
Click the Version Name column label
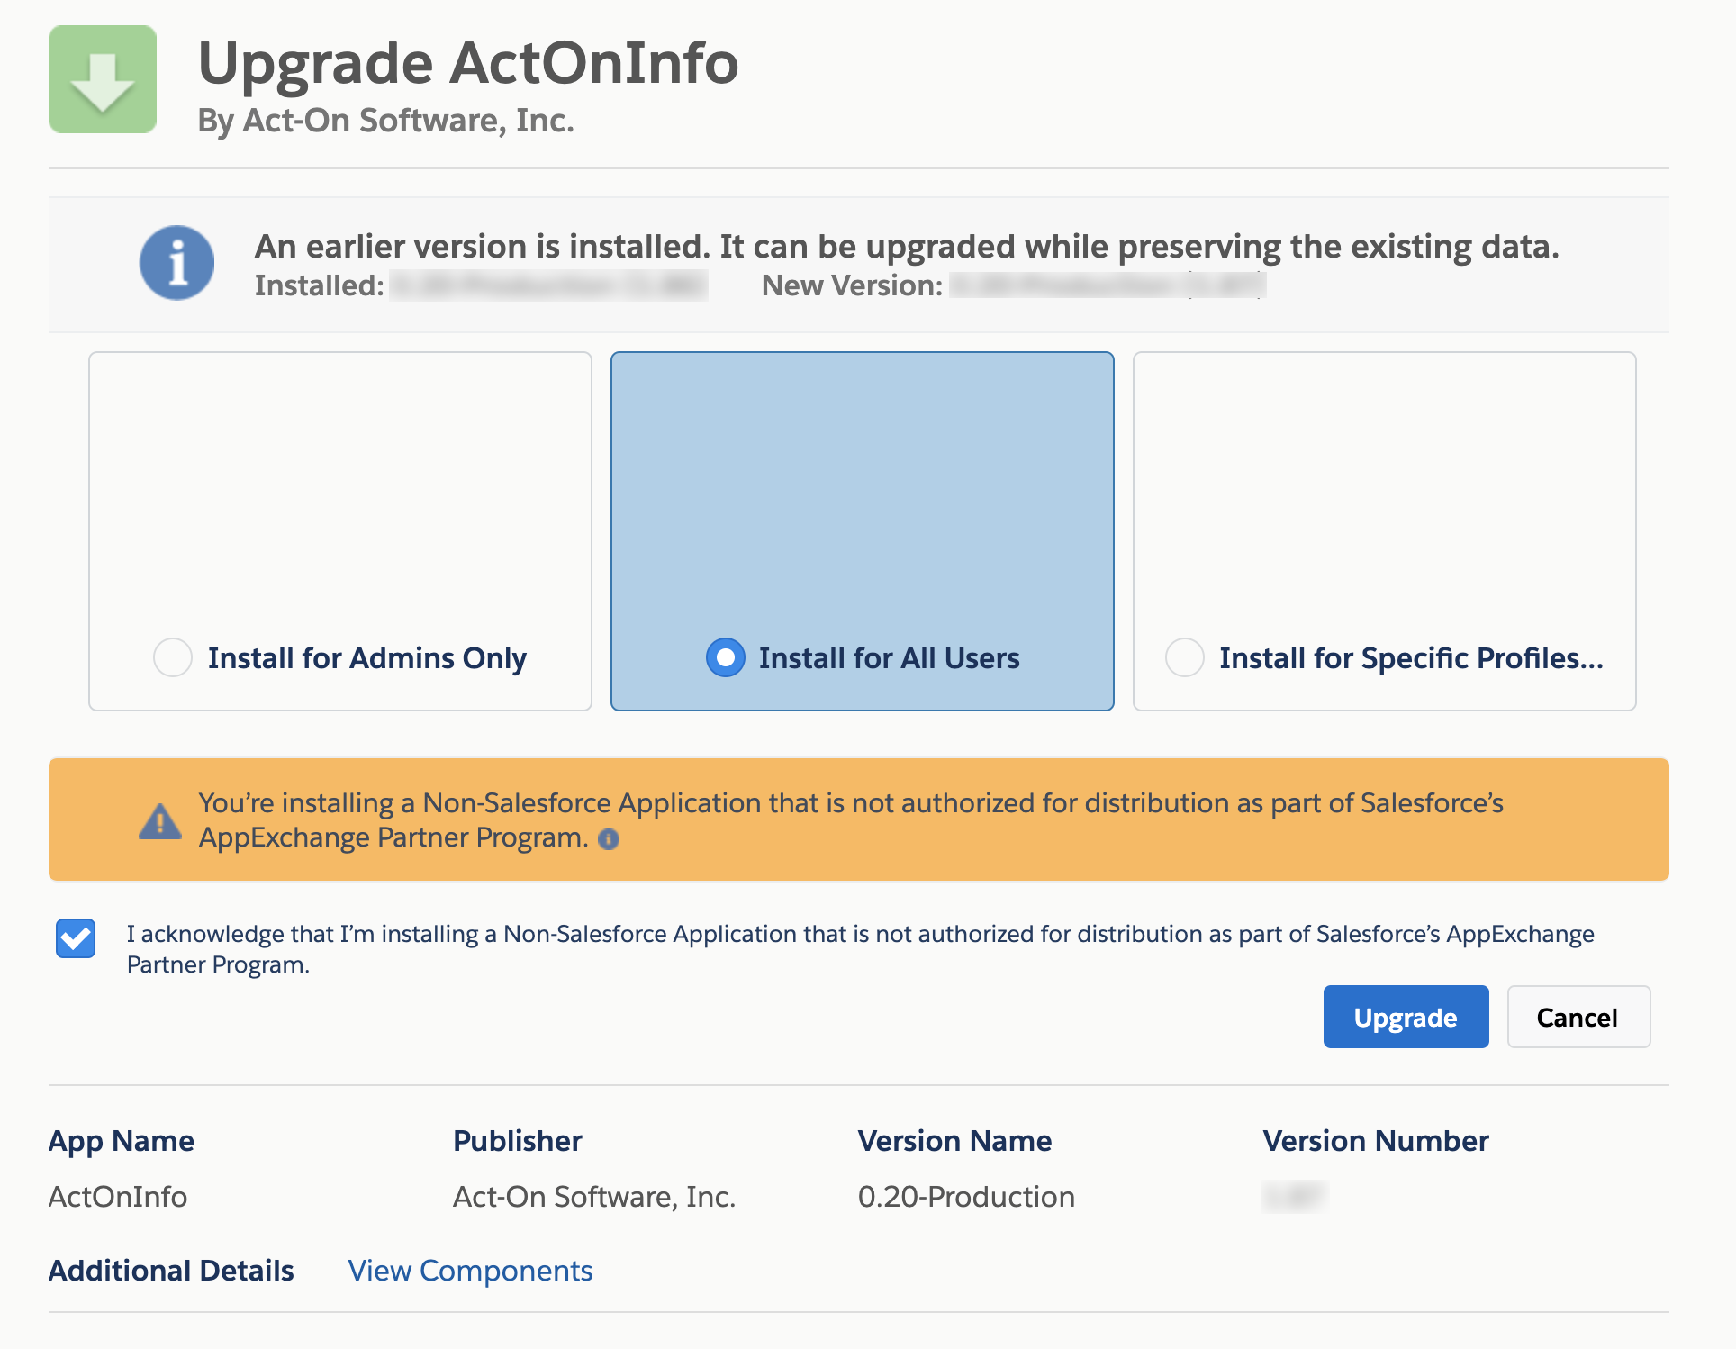pos(954,1141)
